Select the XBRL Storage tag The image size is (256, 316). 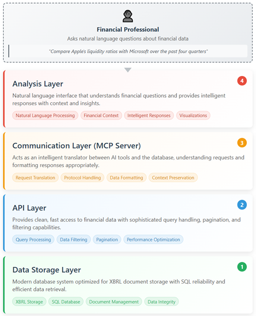pos(29,302)
